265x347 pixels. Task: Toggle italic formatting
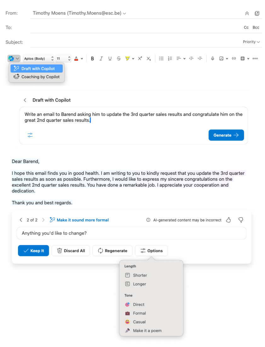coord(101,58)
